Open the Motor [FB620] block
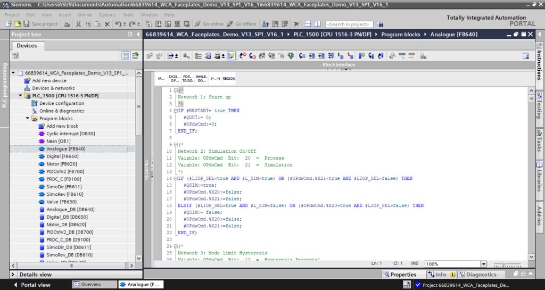 (x=62, y=164)
